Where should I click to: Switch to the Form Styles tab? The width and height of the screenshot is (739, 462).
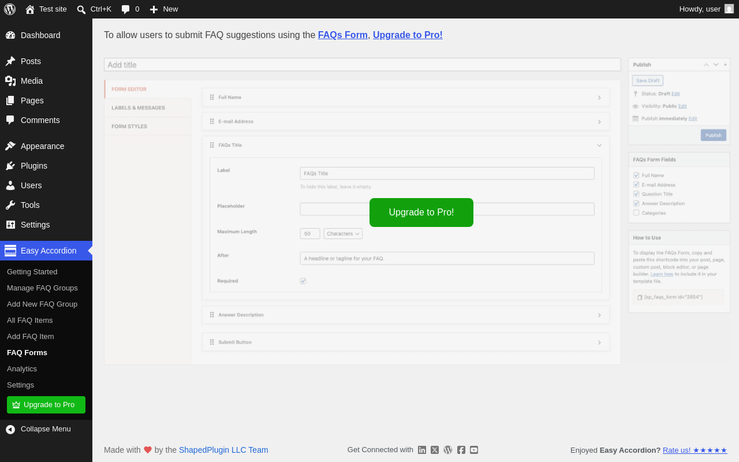(148, 126)
